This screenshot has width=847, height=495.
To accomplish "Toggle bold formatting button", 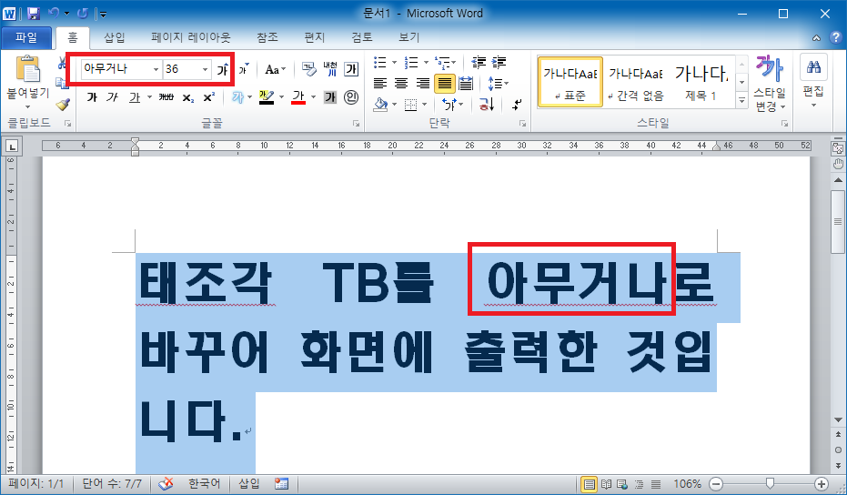I will 92,97.
